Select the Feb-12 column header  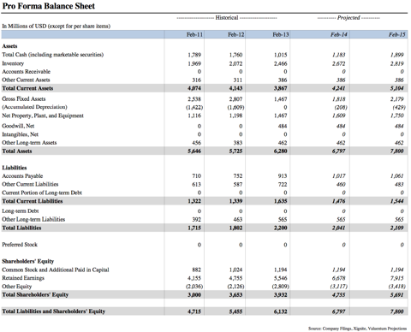click(235, 34)
